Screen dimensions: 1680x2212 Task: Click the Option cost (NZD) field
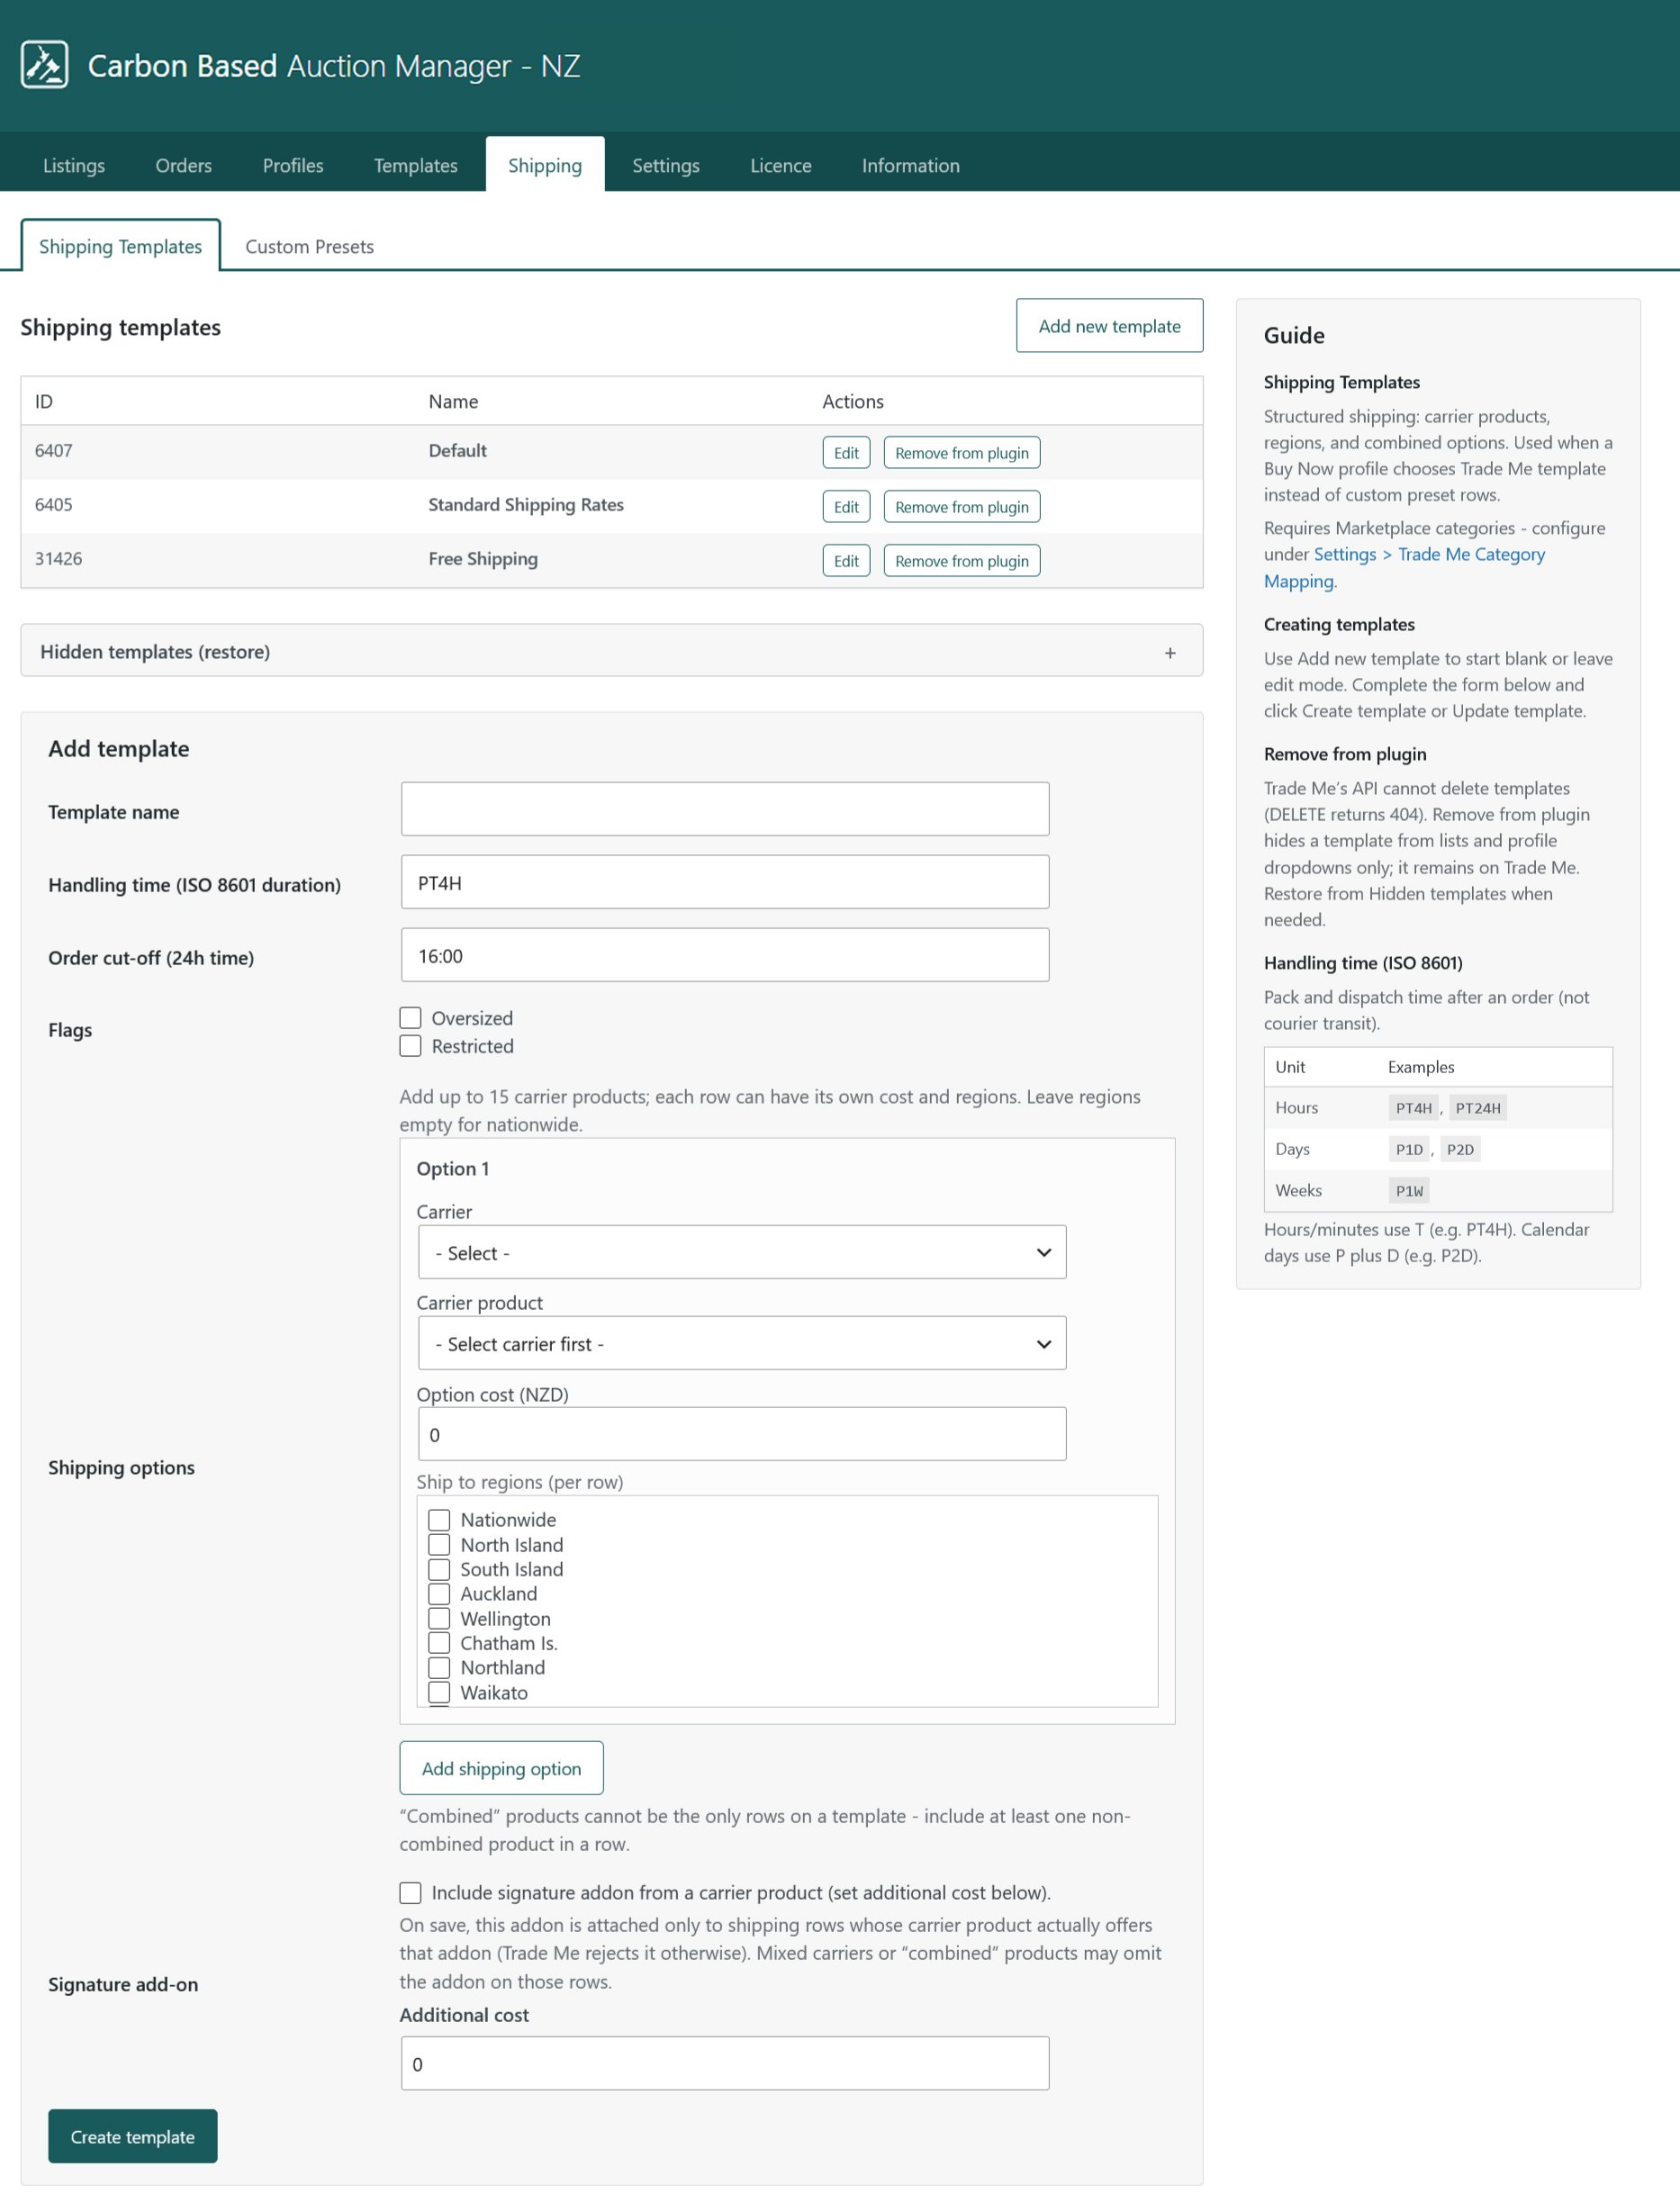742,1434
